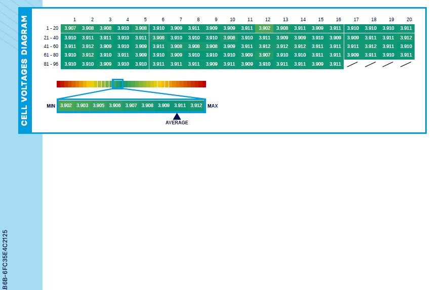447x290 pixels.
Task: Click the "81 - 96" row label
Action: 51,64
